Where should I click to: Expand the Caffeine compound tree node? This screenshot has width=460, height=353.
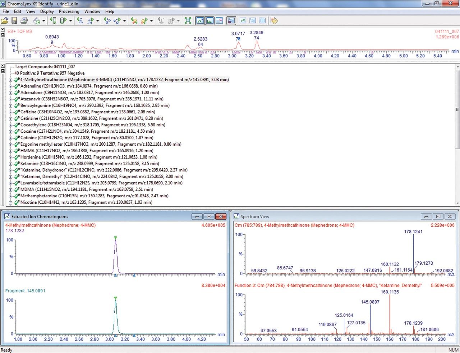point(11,112)
